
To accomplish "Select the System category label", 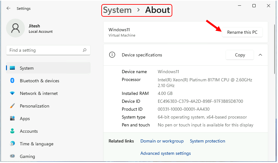I will point(27,68).
